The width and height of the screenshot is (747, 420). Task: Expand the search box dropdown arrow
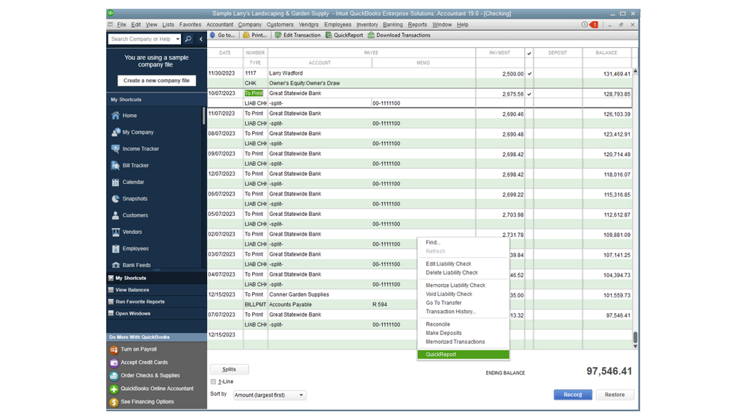tap(178, 39)
